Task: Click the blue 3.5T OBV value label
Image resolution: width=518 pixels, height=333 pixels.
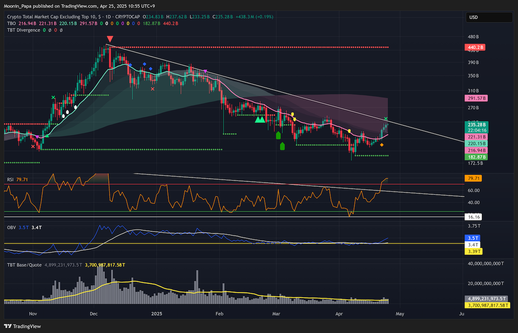Action: [473, 238]
